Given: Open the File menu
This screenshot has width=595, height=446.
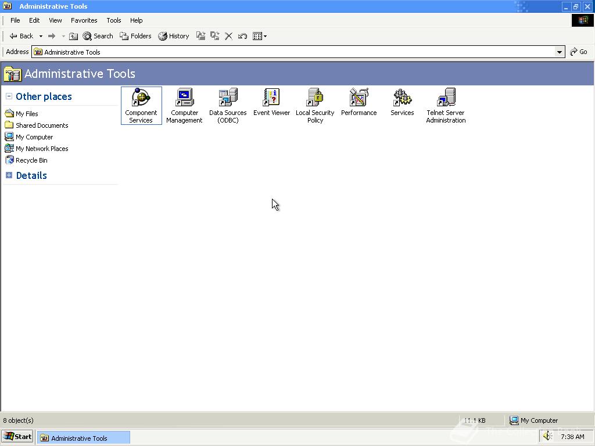Looking at the screenshot, I should [x=15, y=20].
